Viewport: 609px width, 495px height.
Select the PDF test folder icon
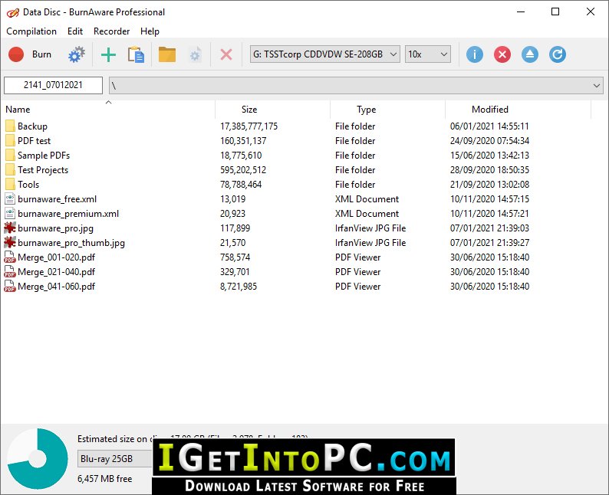click(x=10, y=140)
